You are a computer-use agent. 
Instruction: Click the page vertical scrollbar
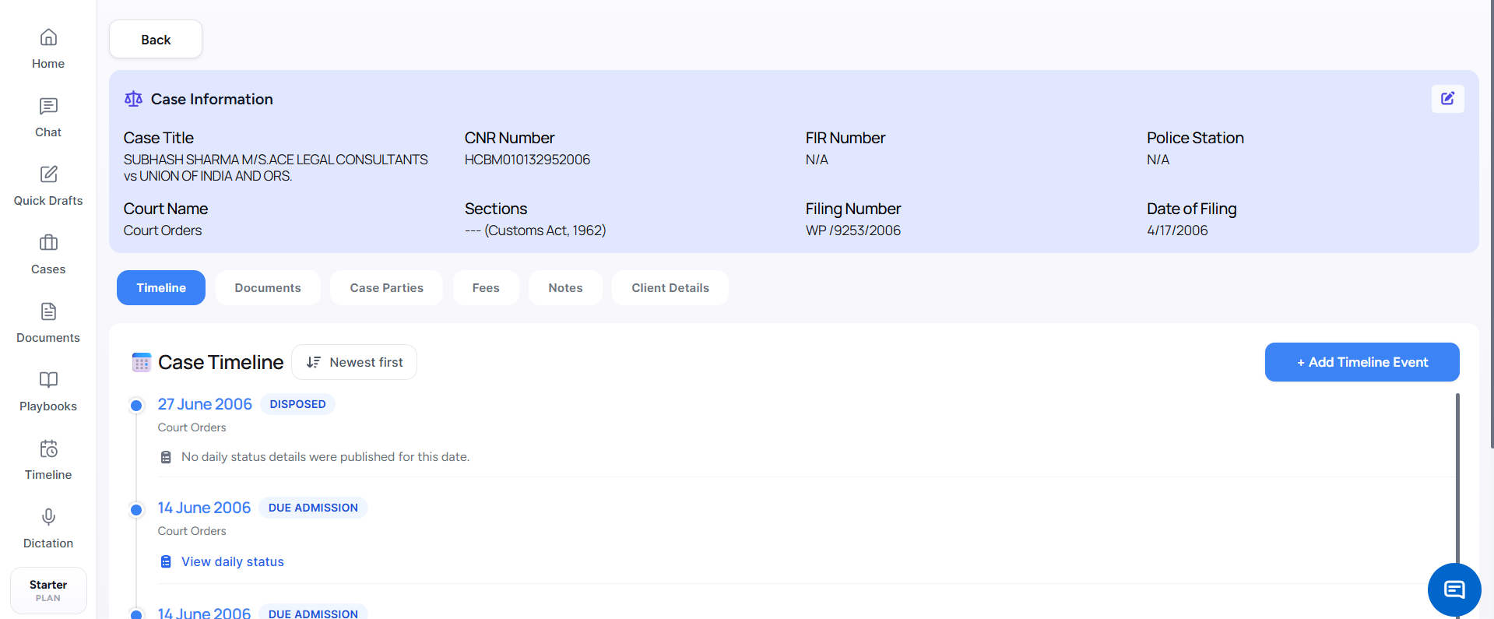(1491, 224)
